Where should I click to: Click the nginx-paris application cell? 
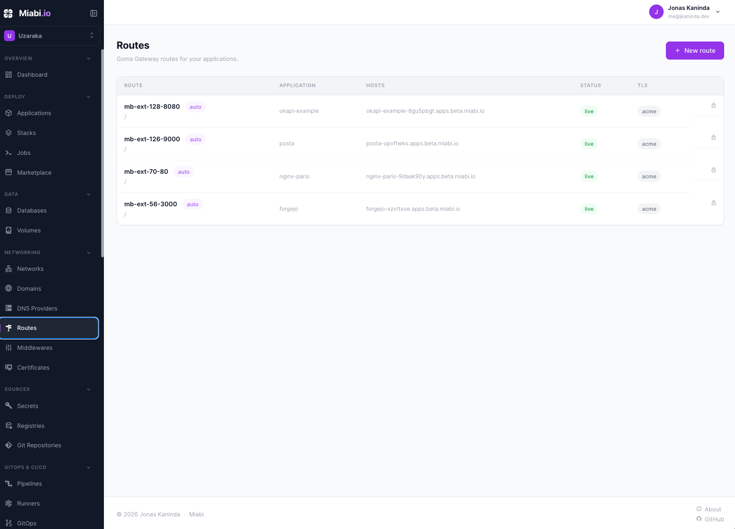point(294,176)
